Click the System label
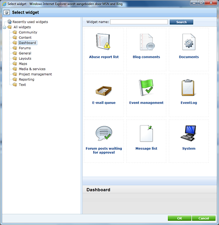219x225 pixels. coord(189,149)
